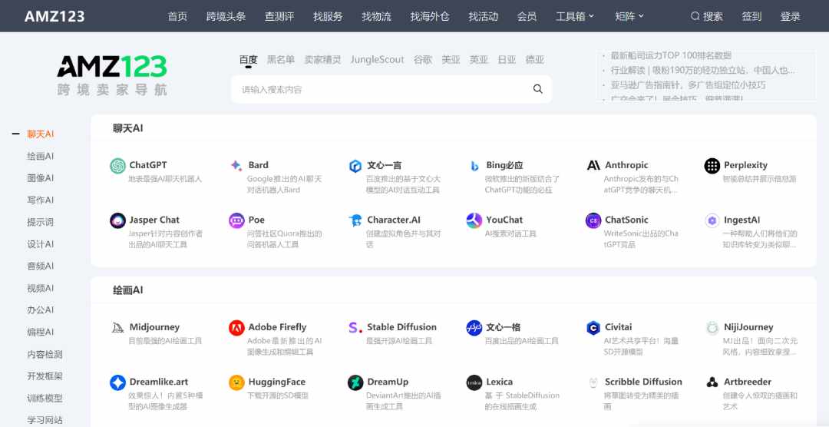Click the Lexica black icon
The image size is (829, 427).
tap(474, 382)
